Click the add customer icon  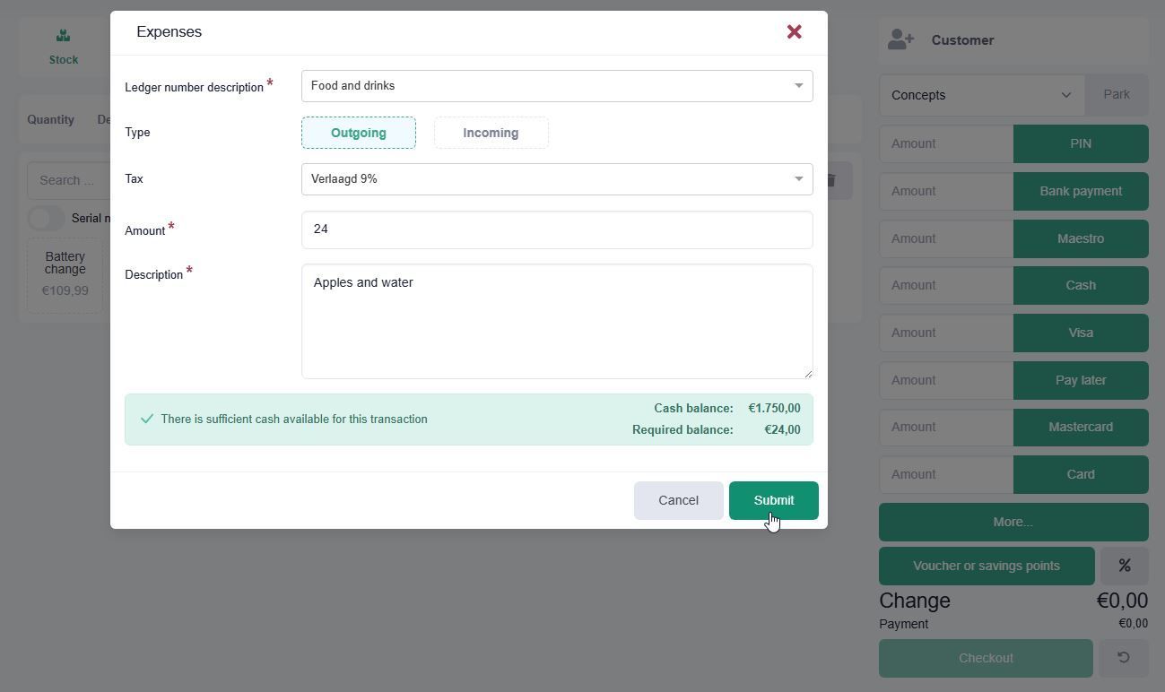point(900,40)
